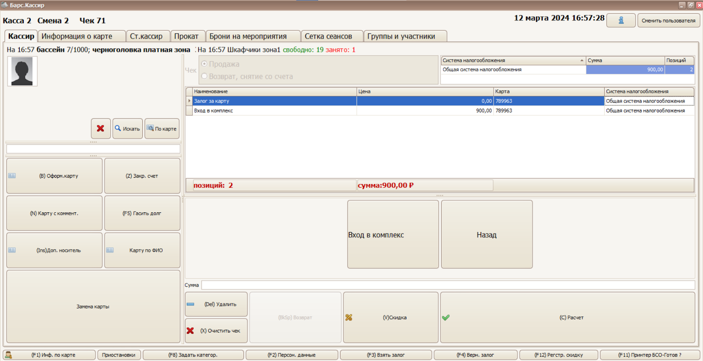703x361 pixels.
Task: Click the large Вход в комплекс service button
Action: 393,234
